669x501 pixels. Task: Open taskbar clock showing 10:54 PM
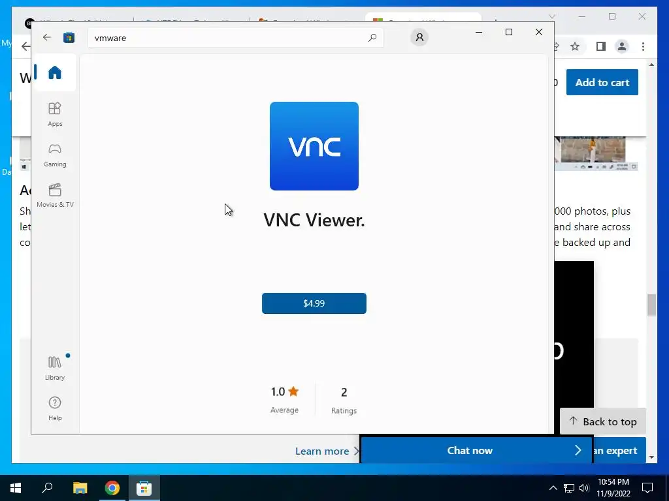tap(613, 488)
